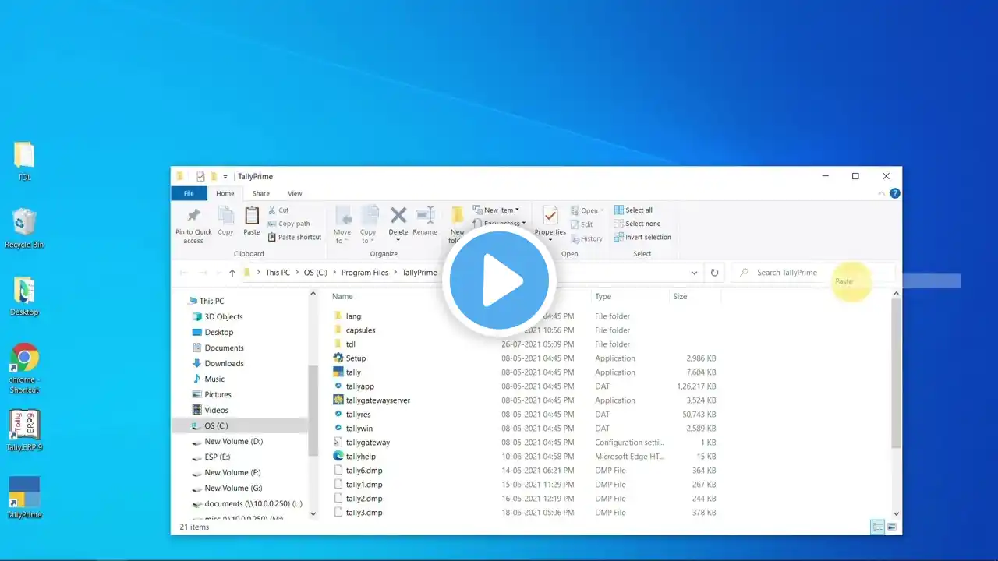Viewport: 998px width, 561px height.
Task: Click the quick access toolbar checkmark properties icon
Action: [x=200, y=177]
